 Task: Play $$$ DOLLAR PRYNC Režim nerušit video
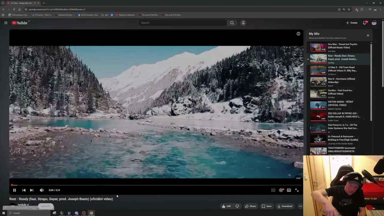[338, 117]
